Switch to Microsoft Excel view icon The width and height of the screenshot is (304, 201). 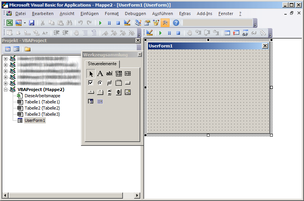click(10, 23)
